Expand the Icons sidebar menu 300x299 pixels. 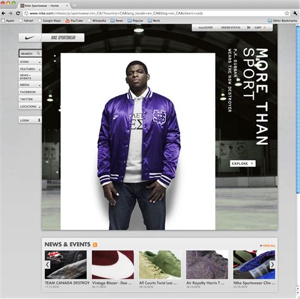pyautogui.click(x=30, y=62)
